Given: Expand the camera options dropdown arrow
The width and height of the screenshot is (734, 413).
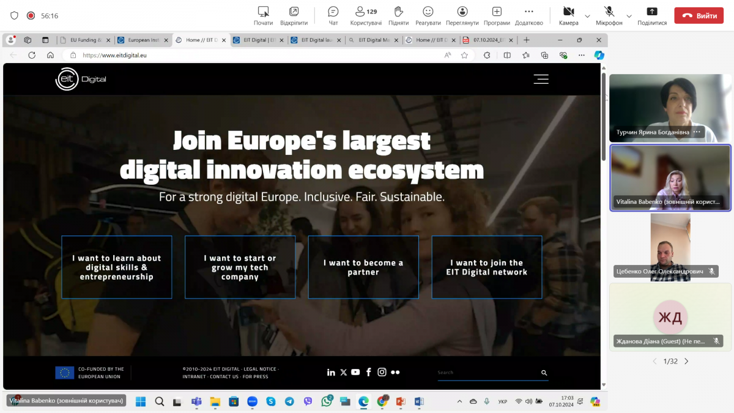Looking at the screenshot, I should [x=588, y=16].
